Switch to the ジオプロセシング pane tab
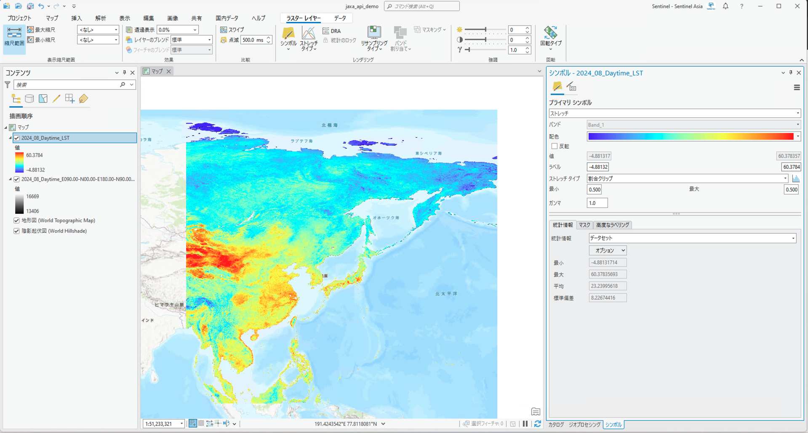Image resolution: width=808 pixels, height=433 pixels. [584, 425]
